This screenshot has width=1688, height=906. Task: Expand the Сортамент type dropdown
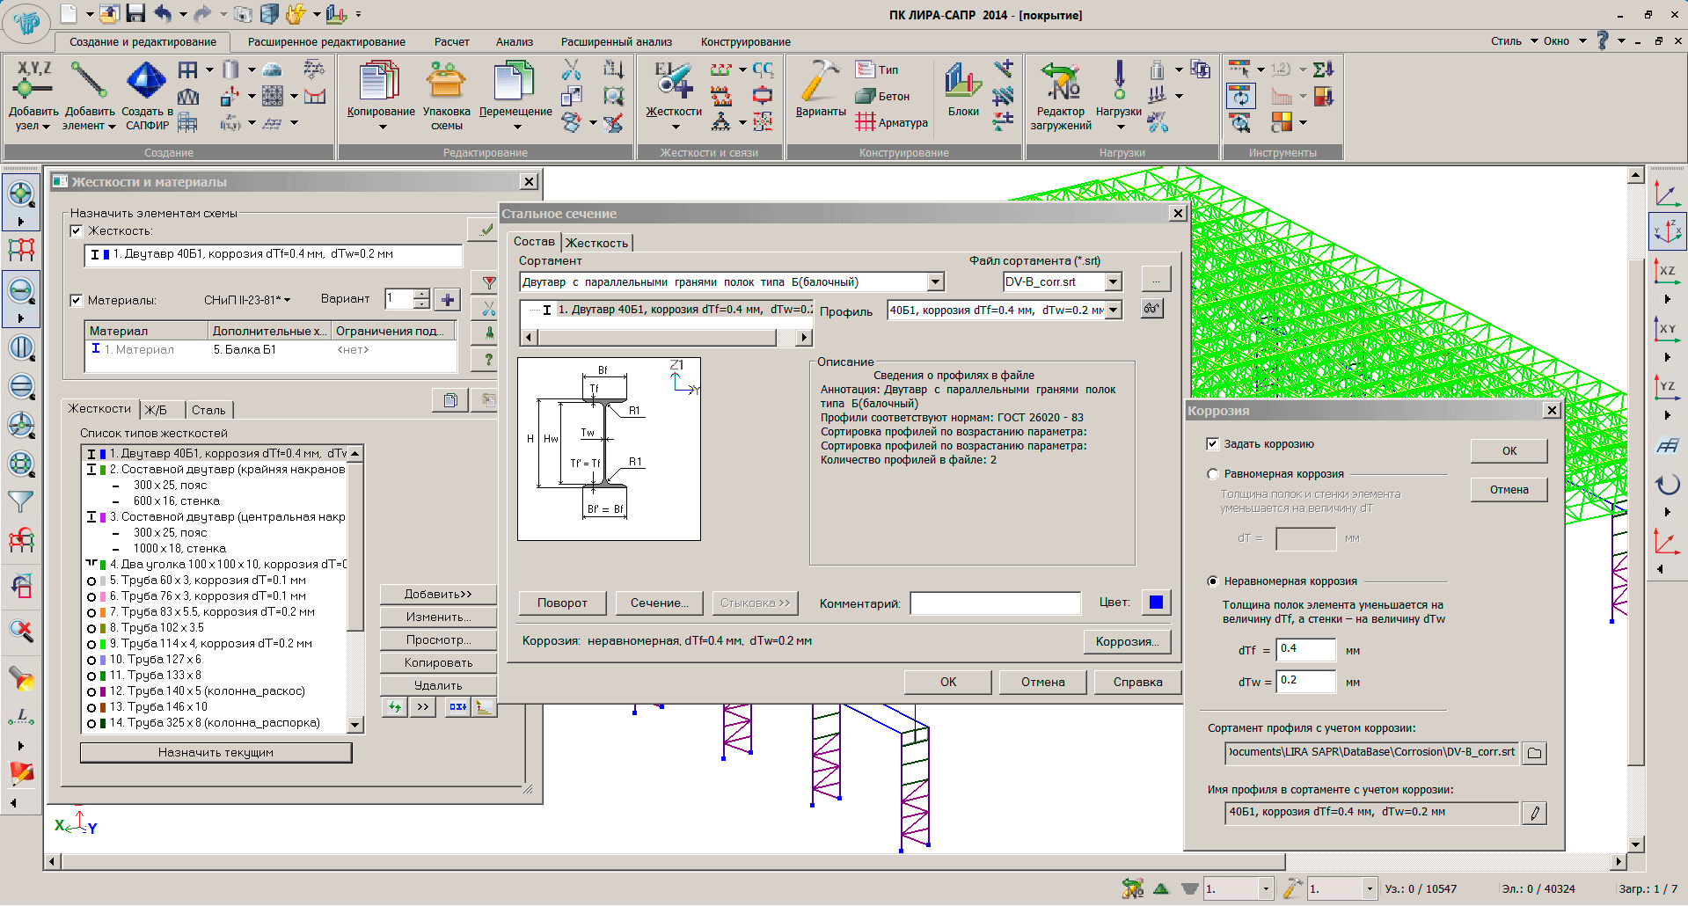935,282
